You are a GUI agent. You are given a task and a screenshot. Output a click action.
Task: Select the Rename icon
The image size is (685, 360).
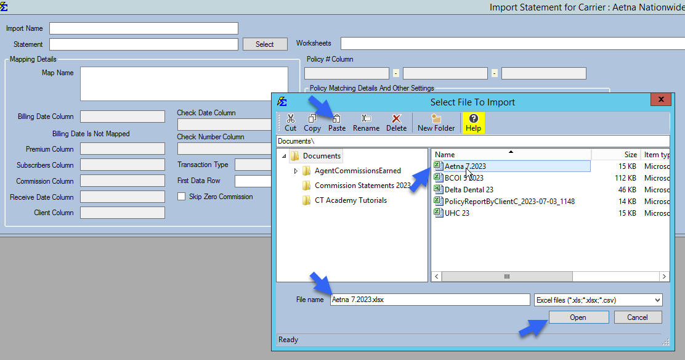(366, 121)
